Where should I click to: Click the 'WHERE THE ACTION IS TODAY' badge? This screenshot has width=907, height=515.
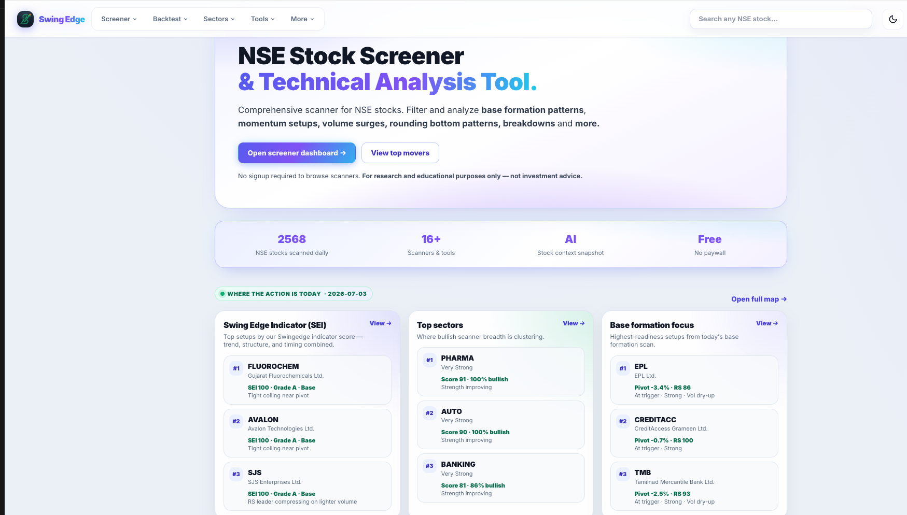point(294,294)
